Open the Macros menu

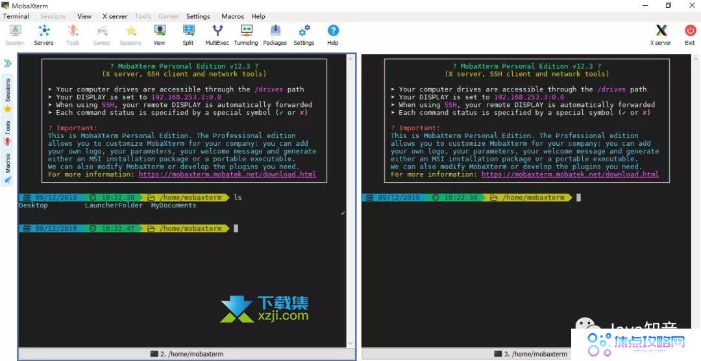click(232, 16)
